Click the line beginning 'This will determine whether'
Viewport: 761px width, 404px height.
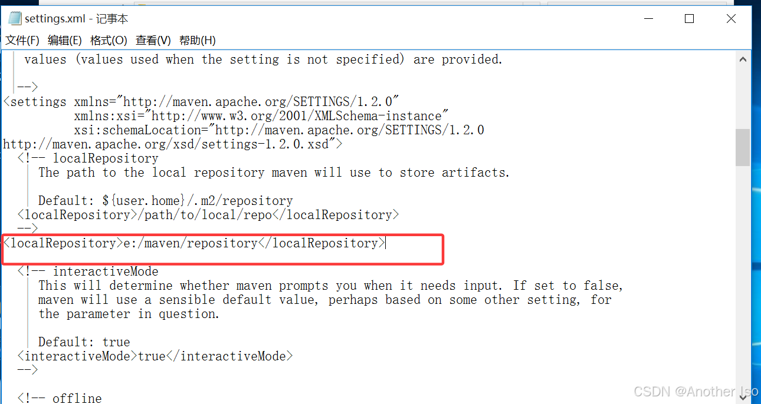[x=331, y=286]
